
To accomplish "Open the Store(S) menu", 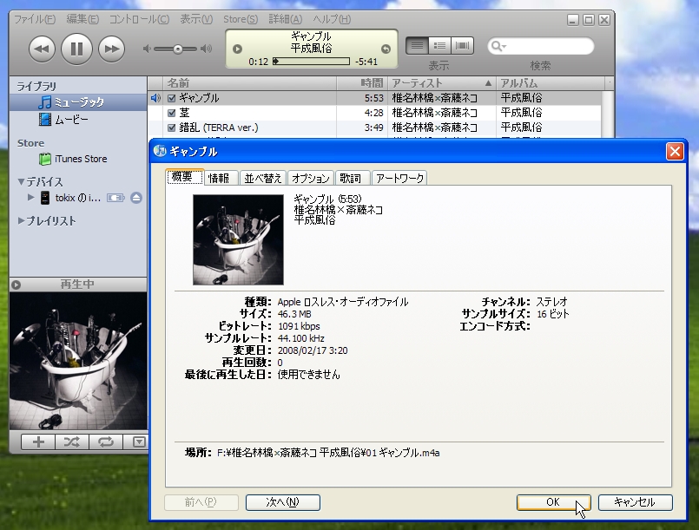I will pyautogui.click(x=241, y=19).
